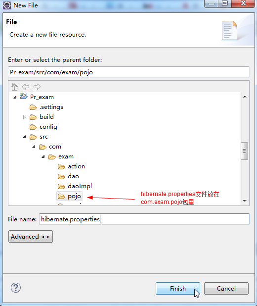
Task: Click the com folder icon
Action: 43,147
